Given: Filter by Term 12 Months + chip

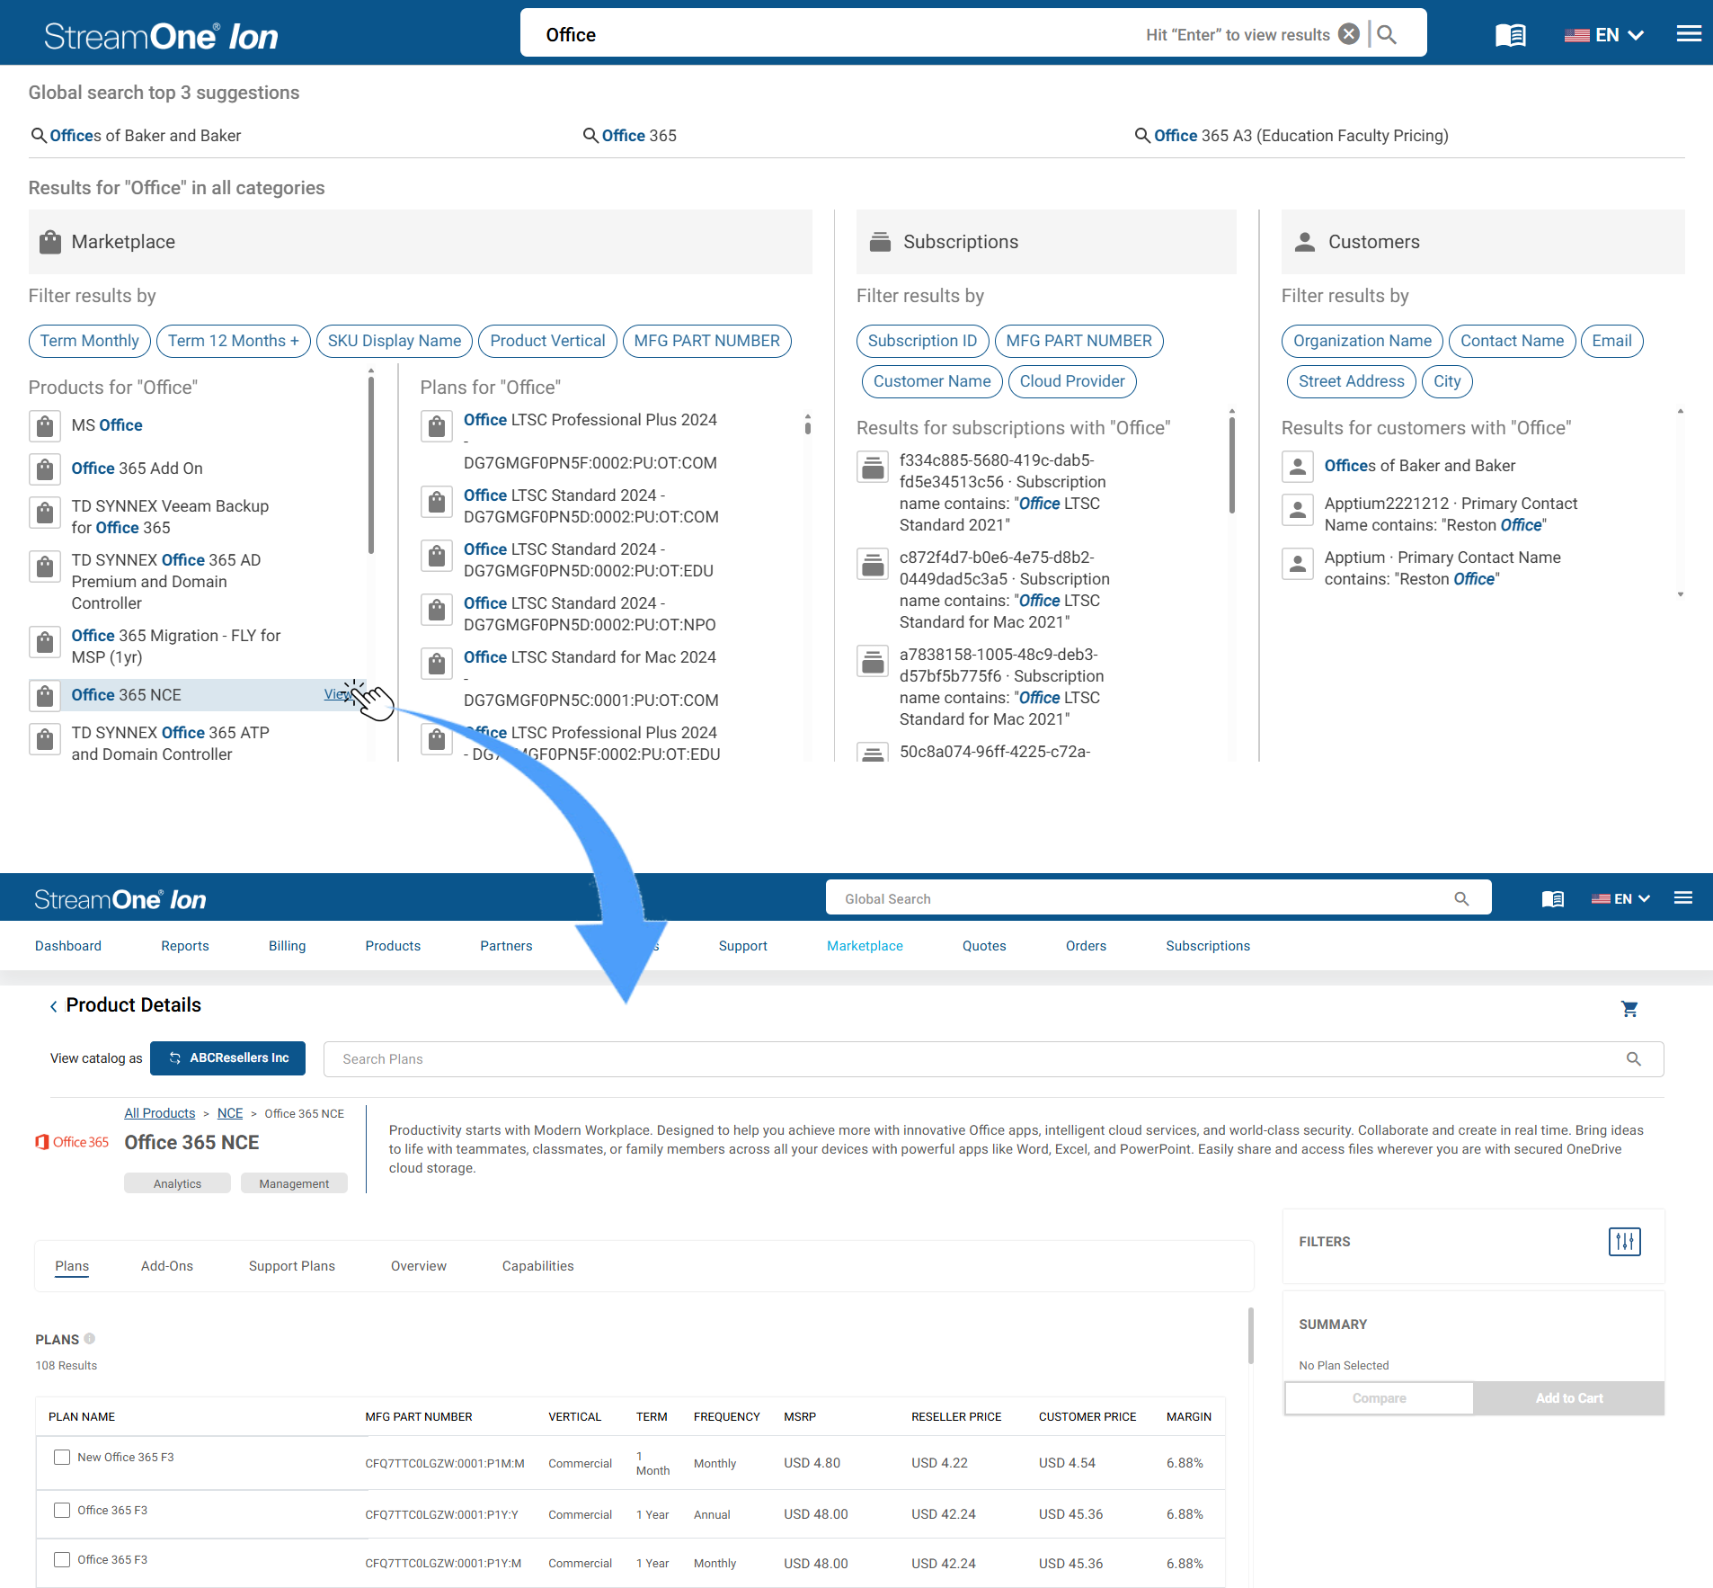Looking at the screenshot, I should (234, 341).
